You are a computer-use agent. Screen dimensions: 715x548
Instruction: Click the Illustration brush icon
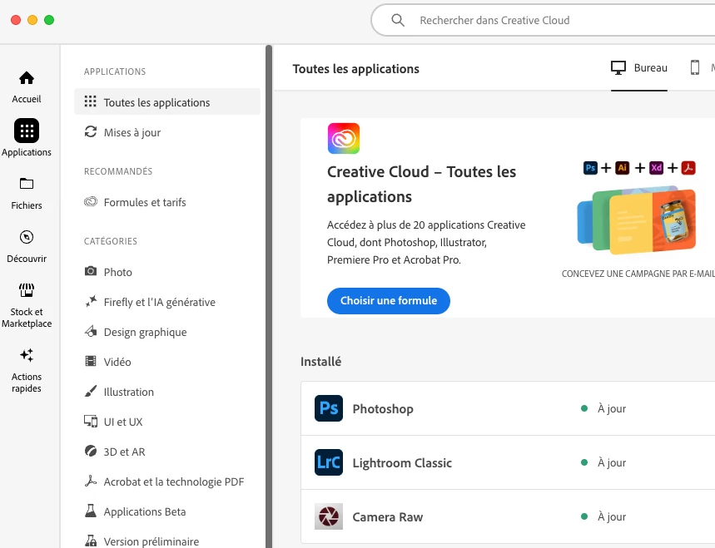pos(90,392)
